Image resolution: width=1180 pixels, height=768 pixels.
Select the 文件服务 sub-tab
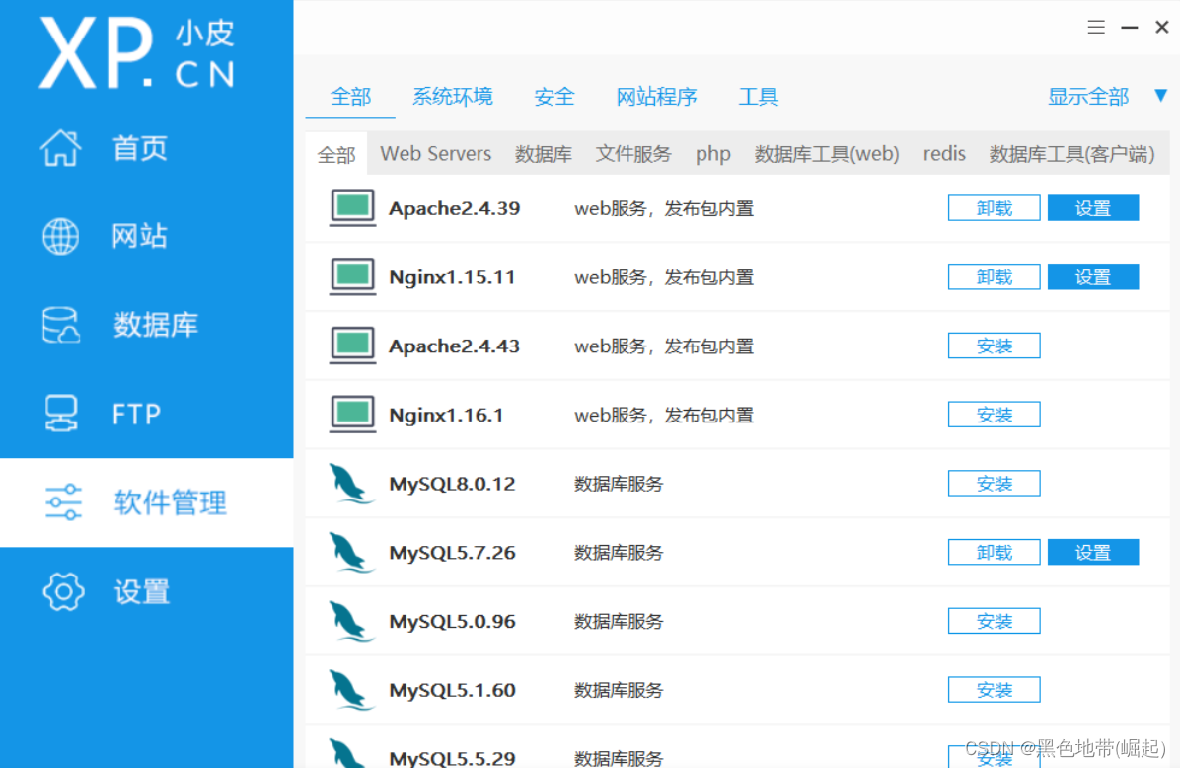pyautogui.click(x=633, y=154)
